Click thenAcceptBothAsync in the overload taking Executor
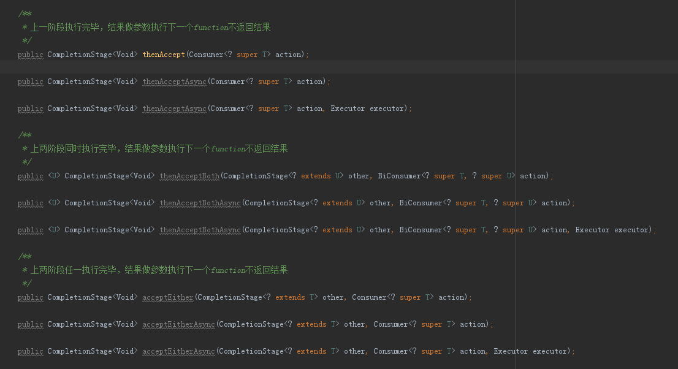The width and height of the screenshot is (678, 369). coord(200,230)
